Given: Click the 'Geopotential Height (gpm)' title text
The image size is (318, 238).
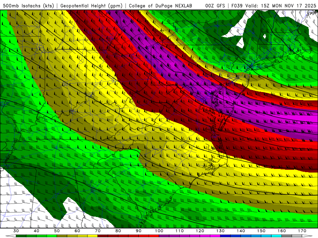Looking at the screenshot, I should tap(91, 6).
